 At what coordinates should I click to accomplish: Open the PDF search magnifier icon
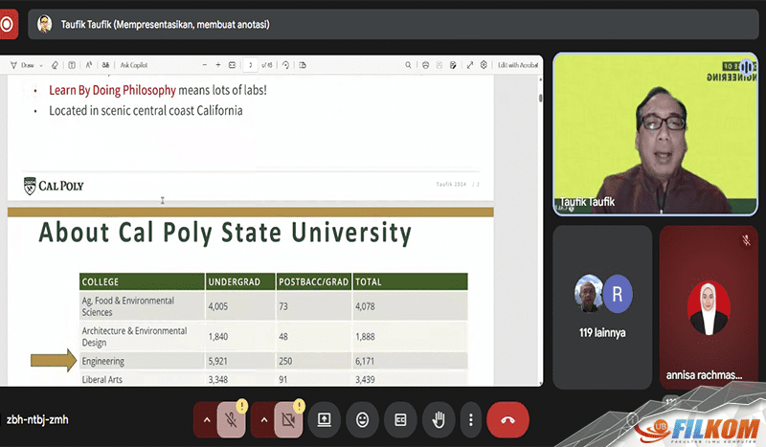point(409,65)
